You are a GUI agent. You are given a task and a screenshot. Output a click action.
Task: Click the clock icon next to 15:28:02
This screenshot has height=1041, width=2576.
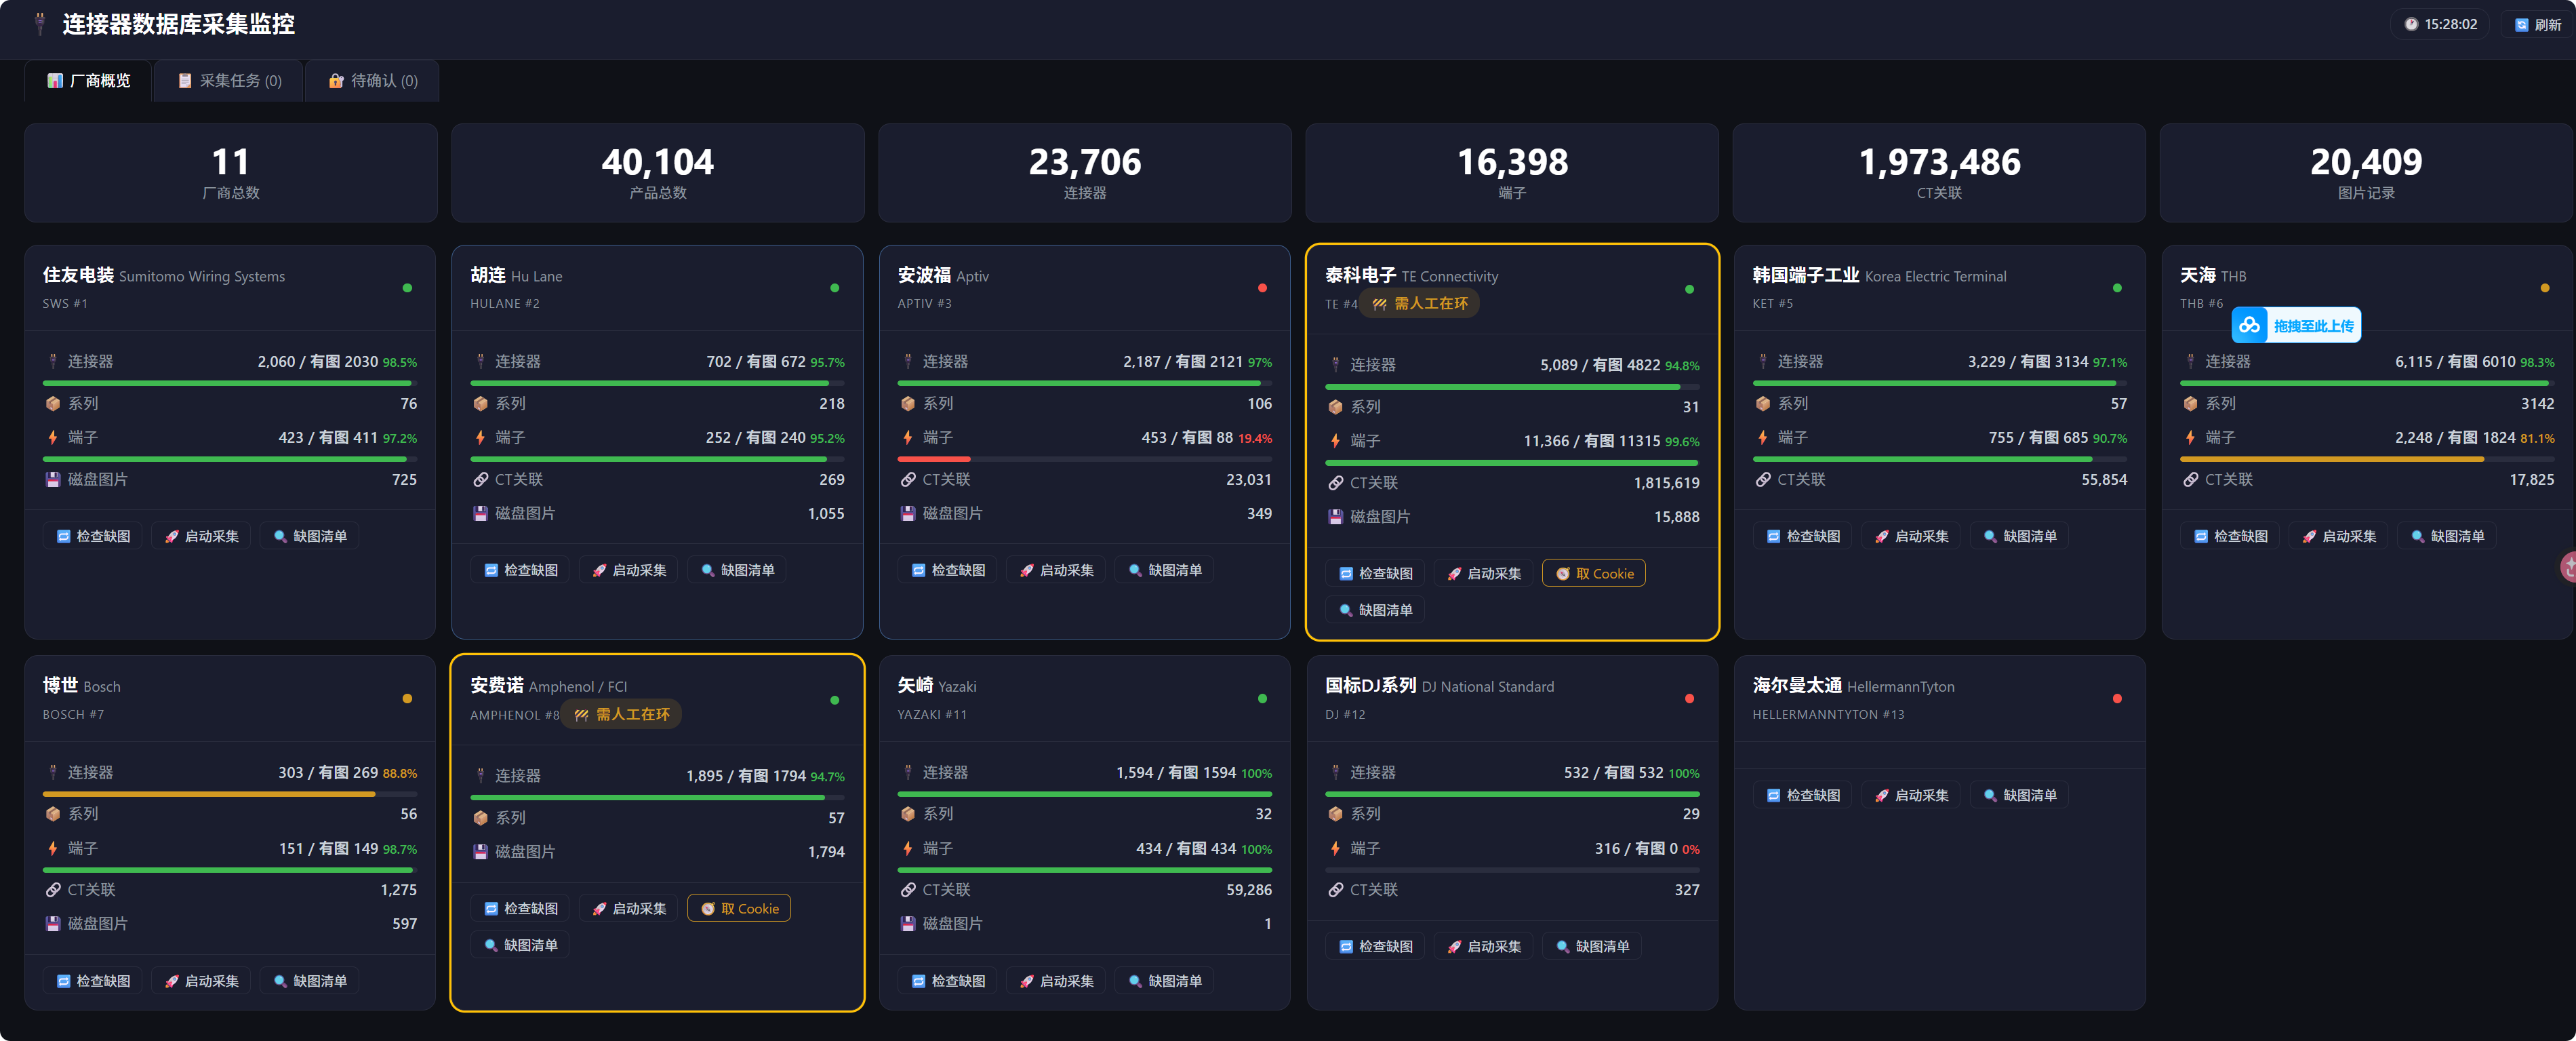(2411, 25)
